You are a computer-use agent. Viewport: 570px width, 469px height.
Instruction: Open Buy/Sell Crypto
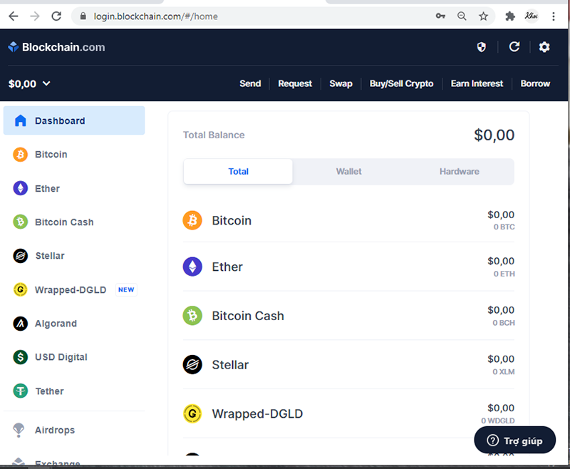tap(401, 83)
